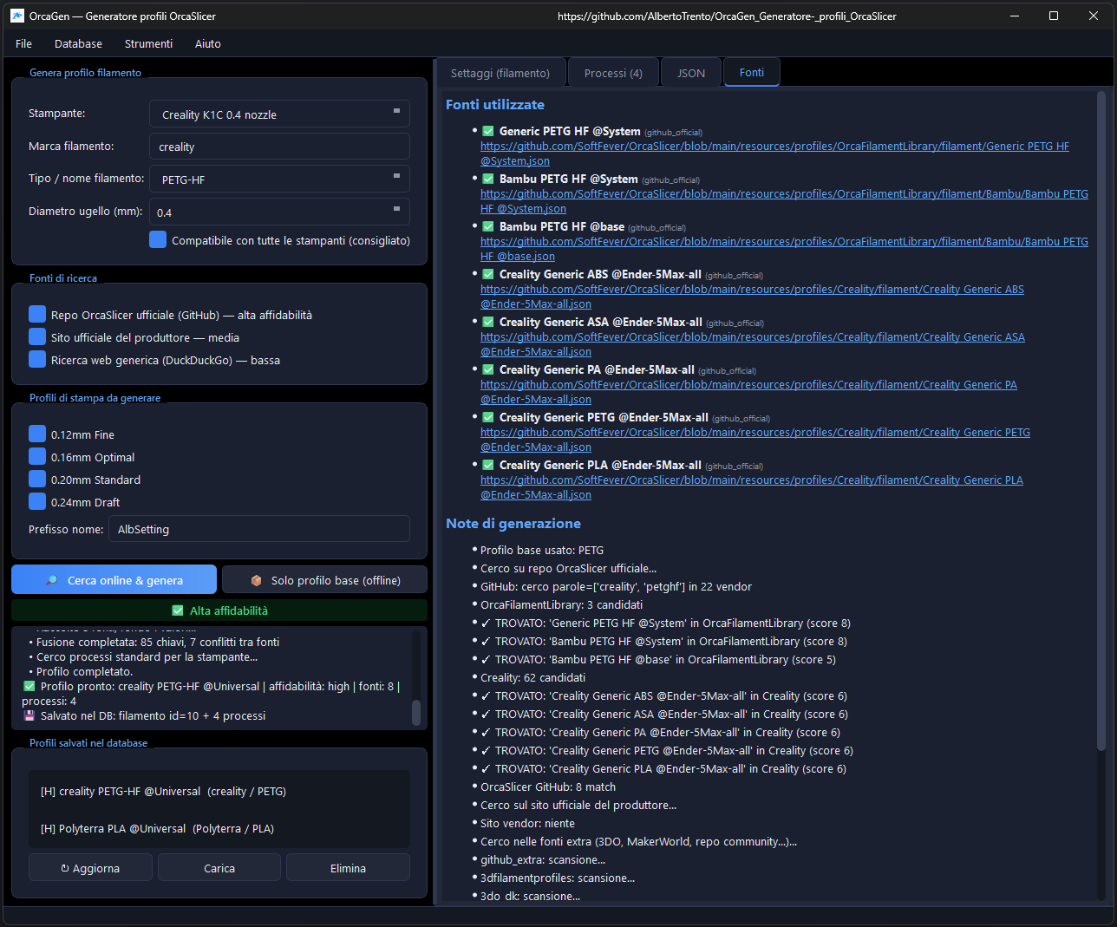The height and width of the screenshot is (927, 1117).
Task: Click the OrcaGen app icon in title bar
Action: 17,16
